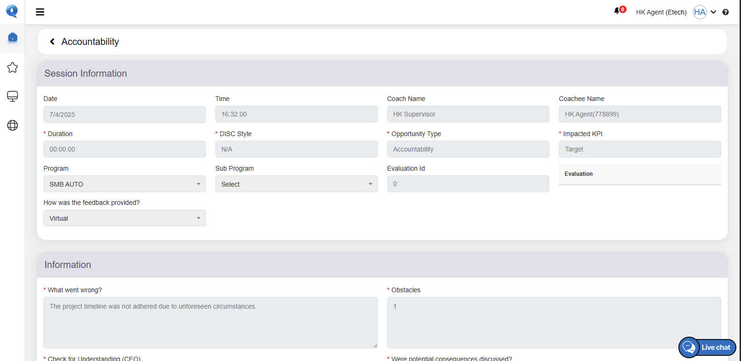Open the Sub Program Select dropdown
The width and height of the screenshot is (741, 361).
pos(296,184)
